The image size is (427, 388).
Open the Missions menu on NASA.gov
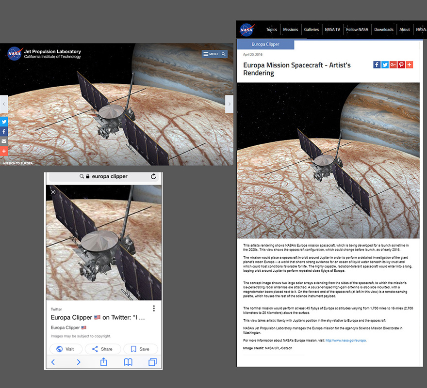pyautogui.click(x=291, y=30)
